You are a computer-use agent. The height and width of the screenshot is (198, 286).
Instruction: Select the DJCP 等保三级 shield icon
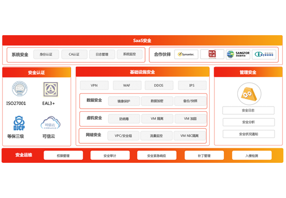[x=19, y=123]
